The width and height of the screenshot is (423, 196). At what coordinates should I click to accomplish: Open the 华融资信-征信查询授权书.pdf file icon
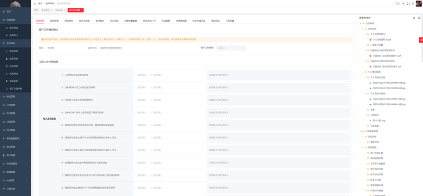tap(371, 56)
